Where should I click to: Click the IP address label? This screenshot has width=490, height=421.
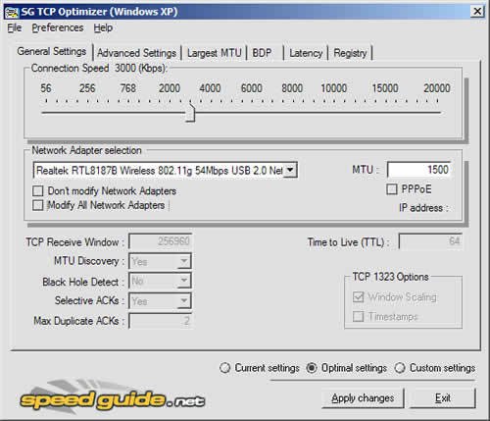[x=423, y=208]
